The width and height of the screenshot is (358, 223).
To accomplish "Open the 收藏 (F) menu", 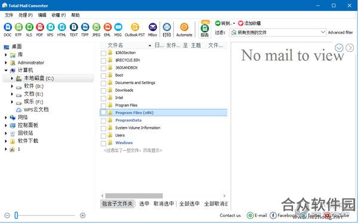I will [58, 15].
